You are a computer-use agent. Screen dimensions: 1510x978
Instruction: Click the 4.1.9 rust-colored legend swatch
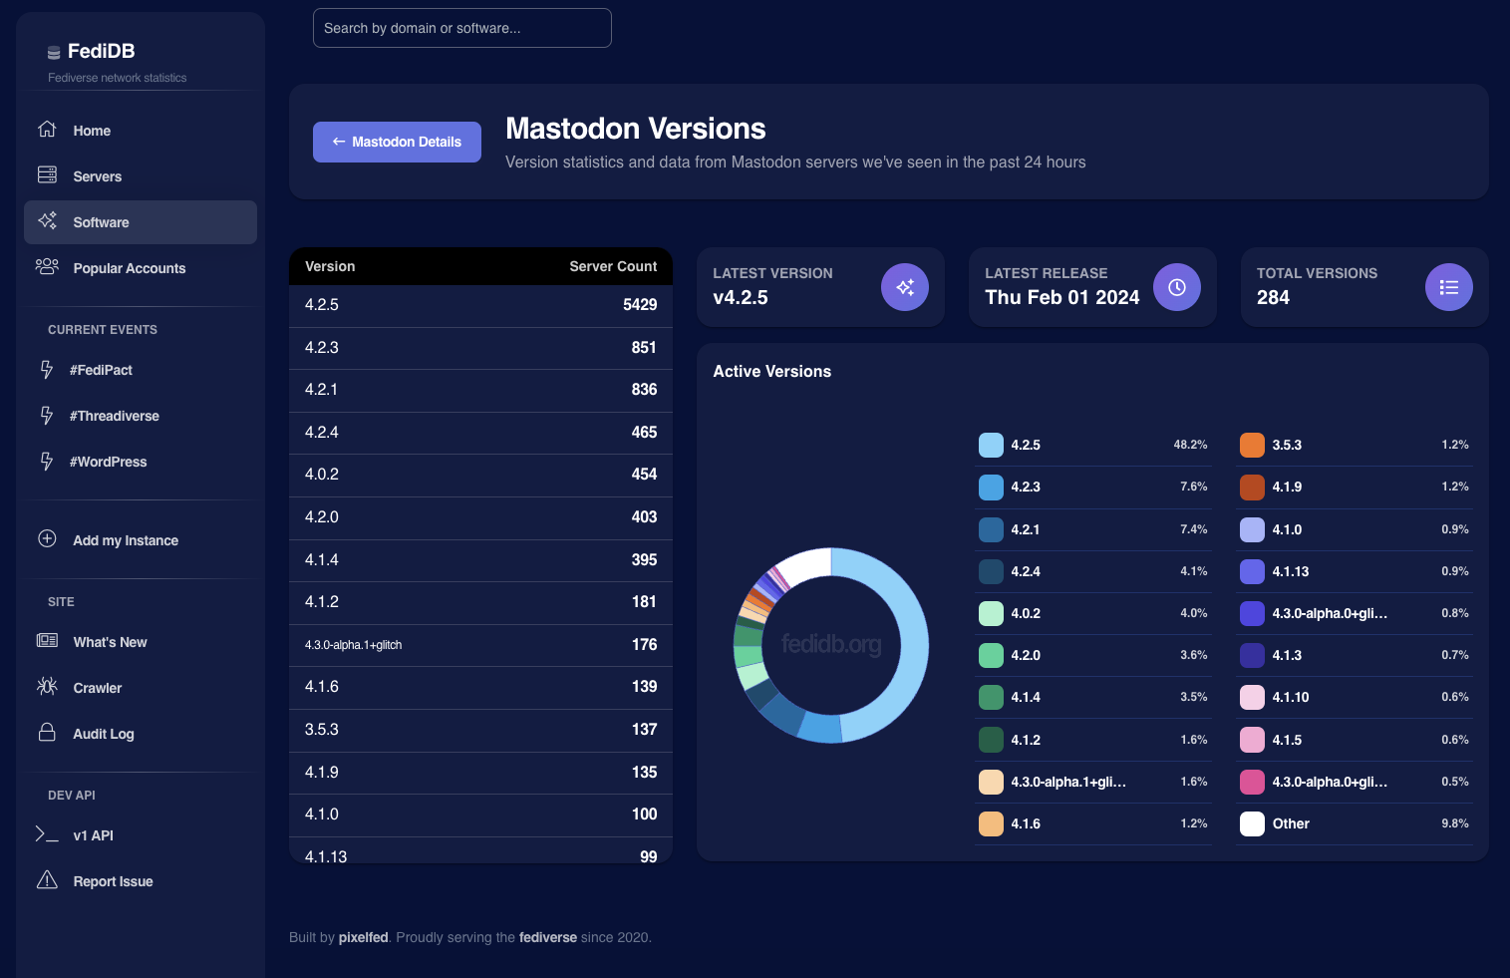tap(1252, 487)
